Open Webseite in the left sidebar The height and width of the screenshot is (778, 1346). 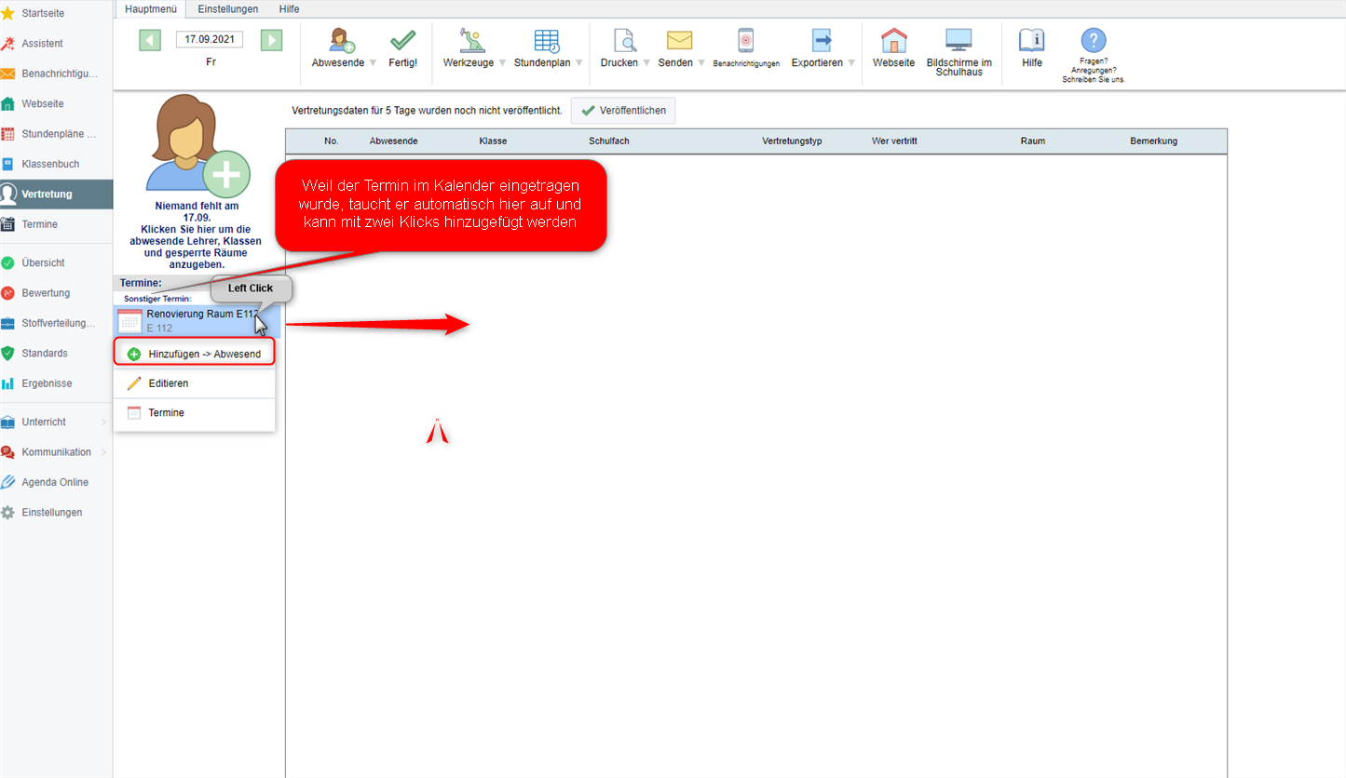tap(56, 103)
